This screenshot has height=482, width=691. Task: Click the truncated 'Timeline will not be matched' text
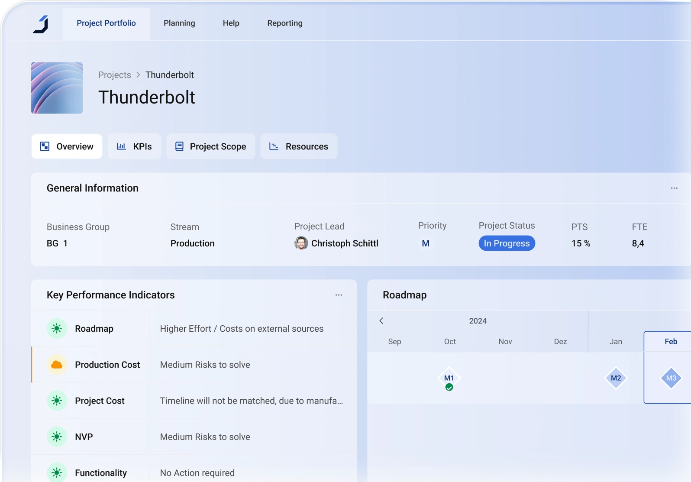[x=251, y=401]
